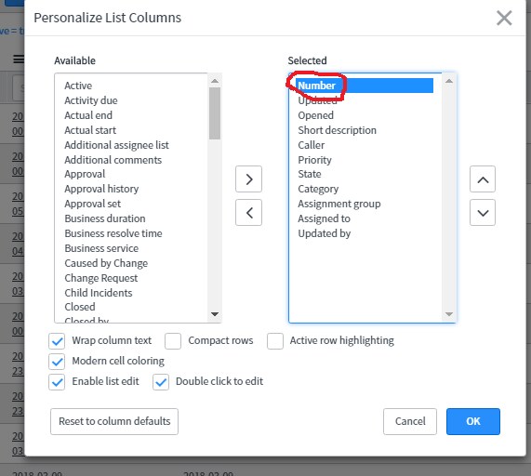Move selected column down with chevron
The image size is (531, 476).
pos(483,213)
